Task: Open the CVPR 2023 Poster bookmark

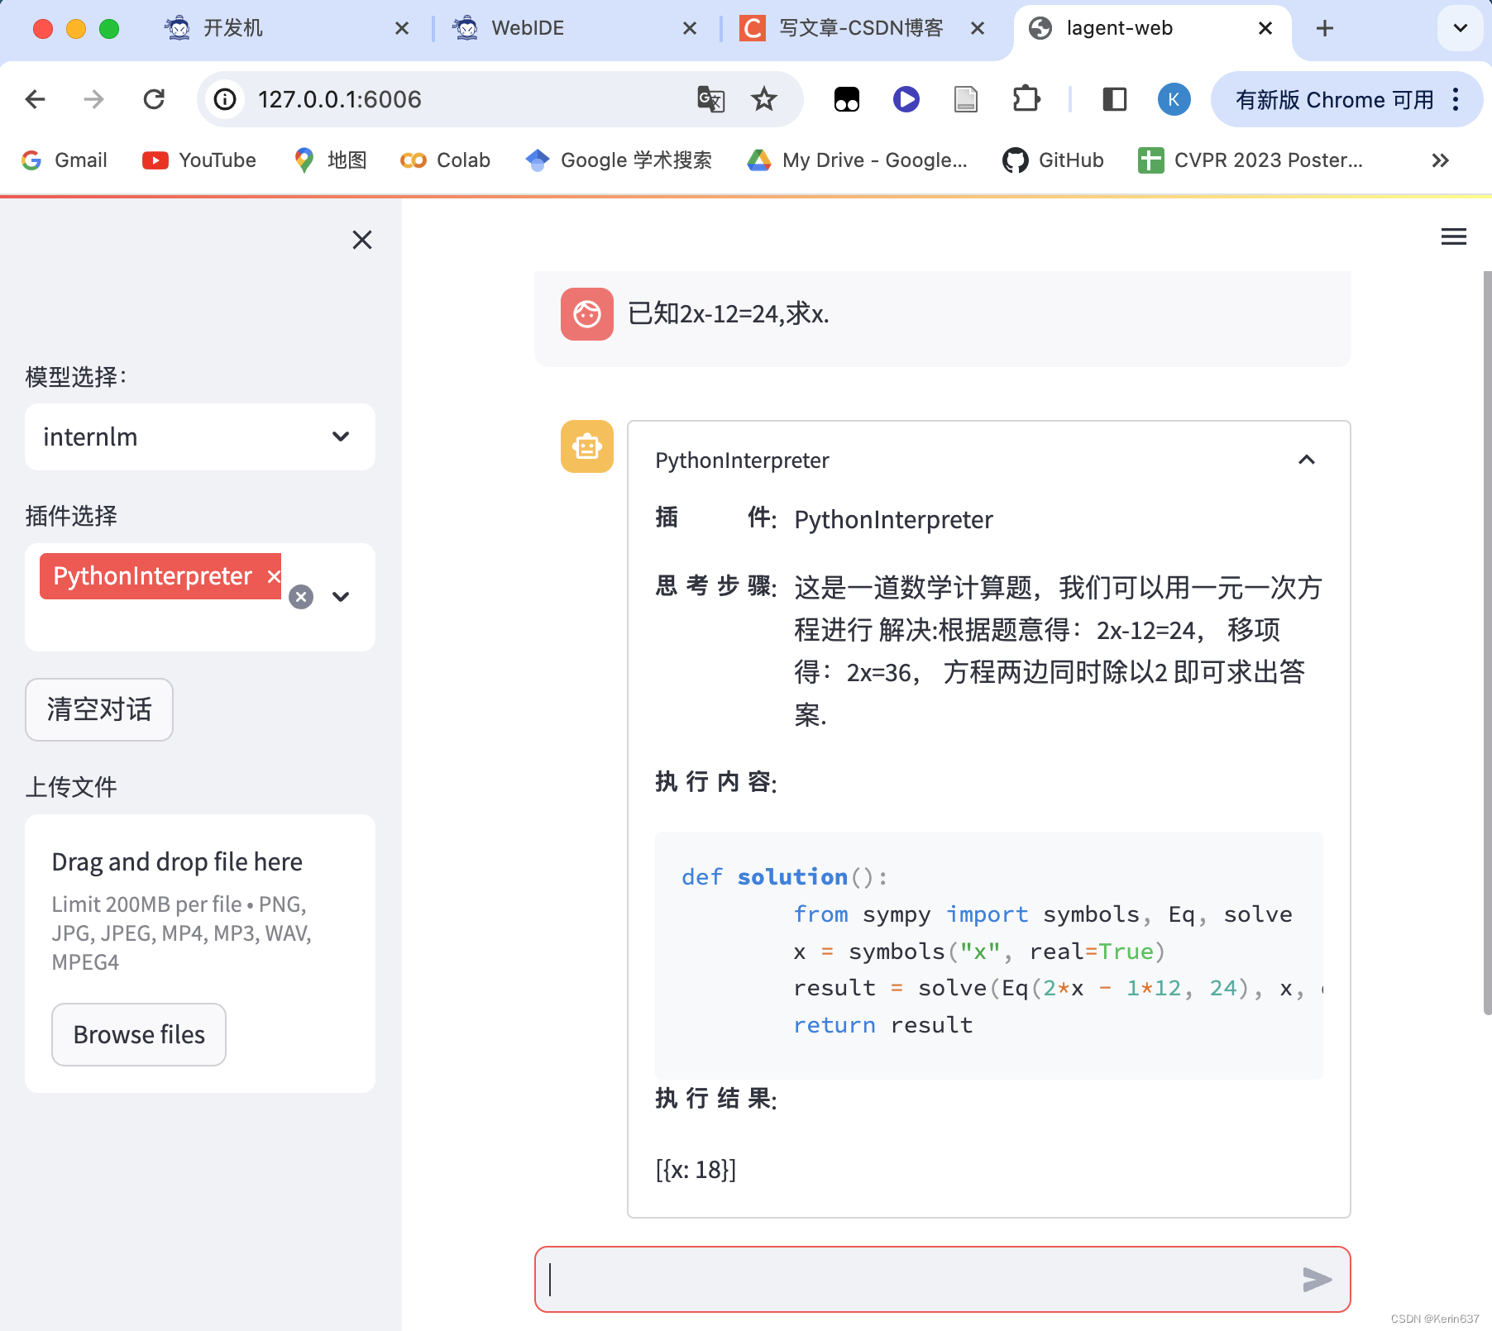Action: [x=1251, y=160]
